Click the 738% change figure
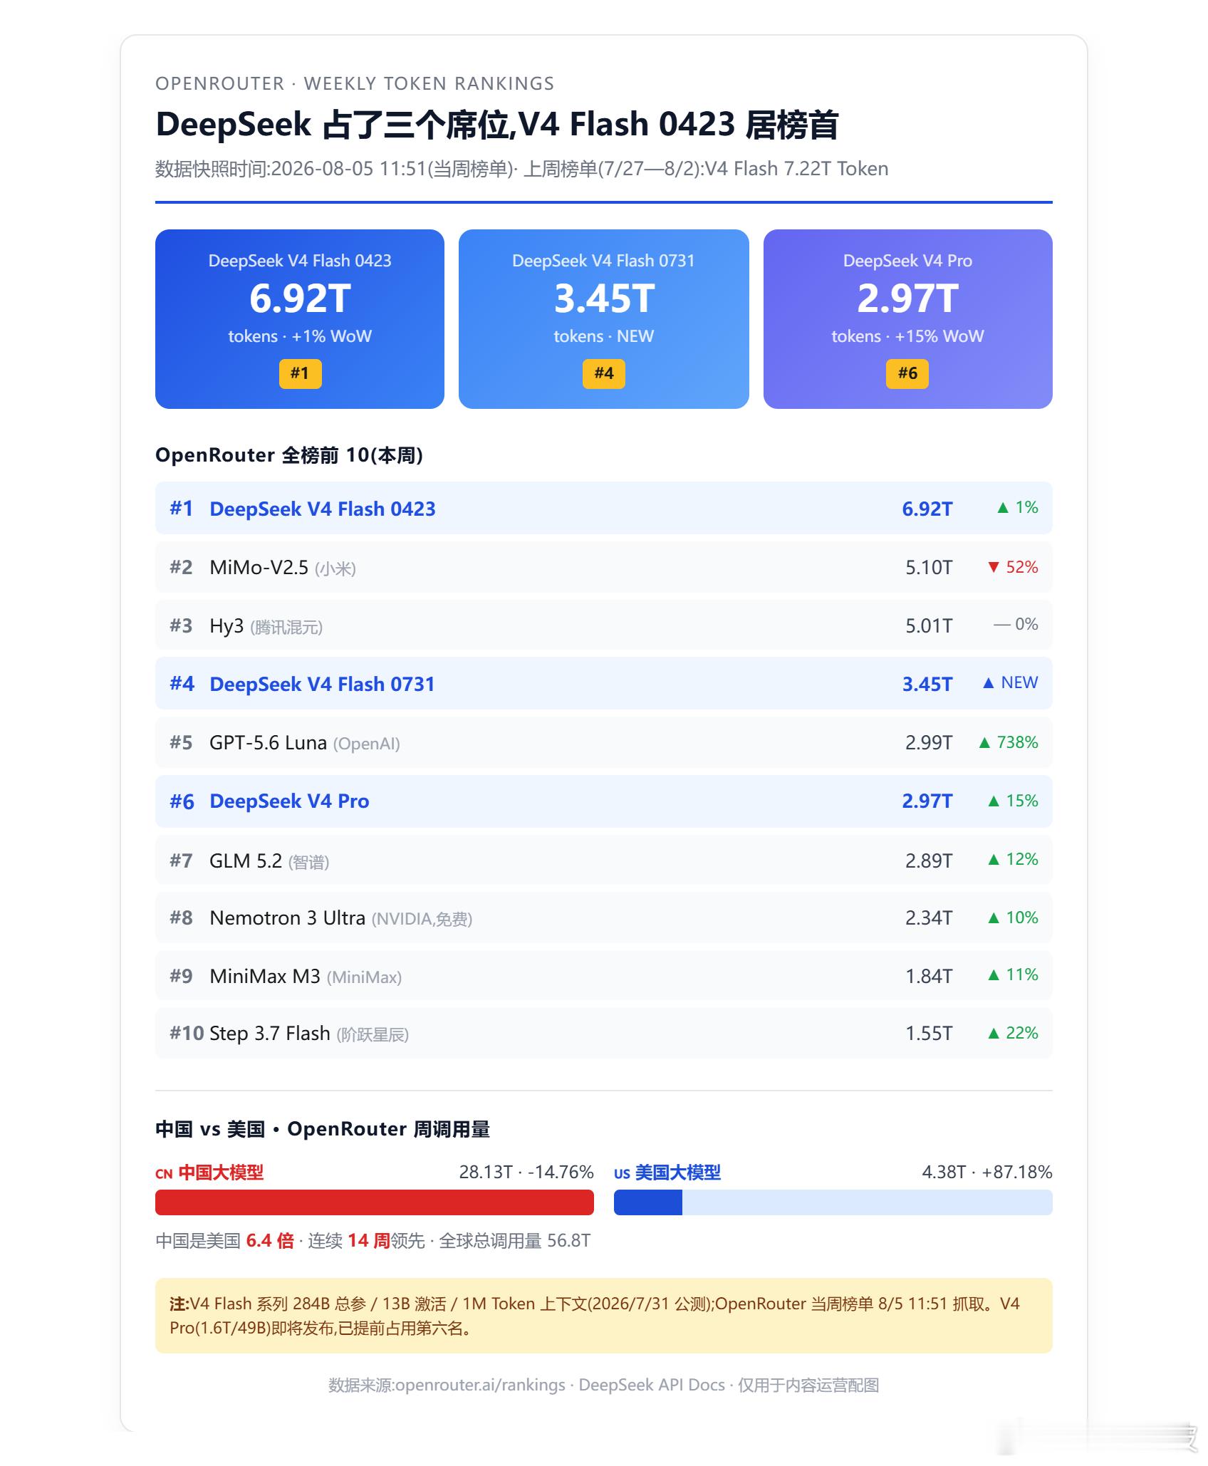 [1018, 743]
